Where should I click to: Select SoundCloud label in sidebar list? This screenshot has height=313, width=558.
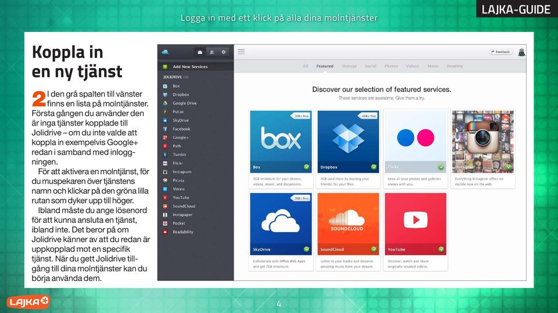pos(184,206)
